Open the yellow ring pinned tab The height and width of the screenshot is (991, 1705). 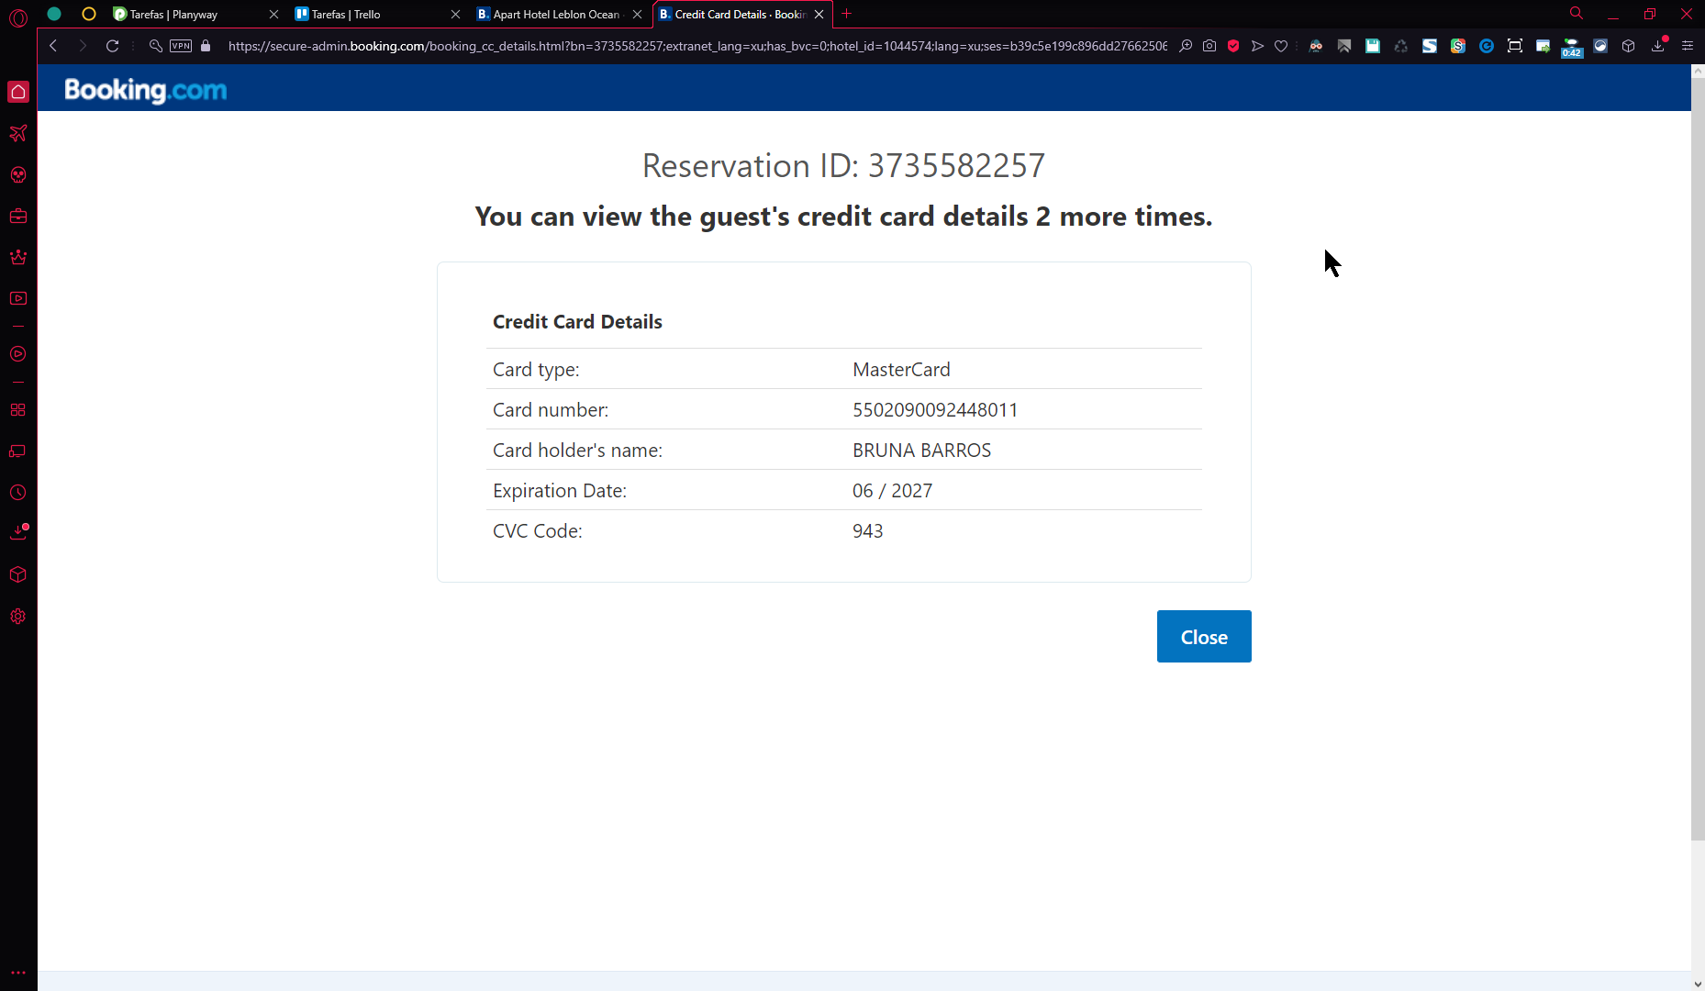[89, 14]
